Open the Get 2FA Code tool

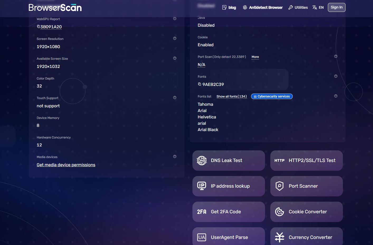pos(229,212)
